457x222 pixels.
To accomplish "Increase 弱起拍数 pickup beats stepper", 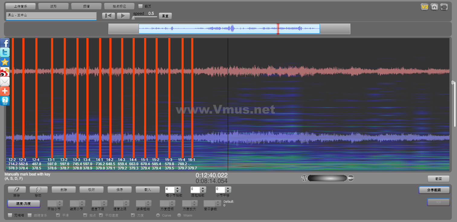I will pyautogui.click(x=203, y=188).
